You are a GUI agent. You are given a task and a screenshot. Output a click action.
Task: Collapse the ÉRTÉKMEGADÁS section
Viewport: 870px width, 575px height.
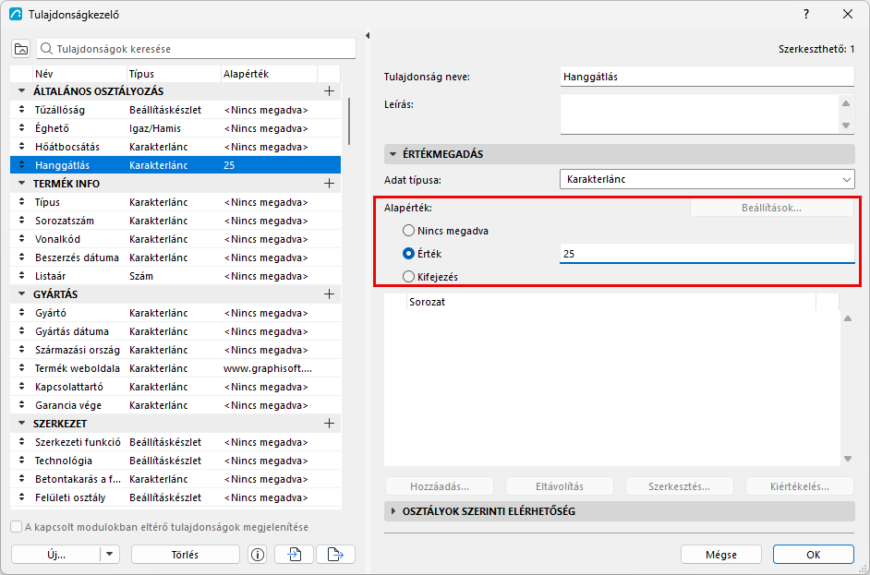point(393,154)
